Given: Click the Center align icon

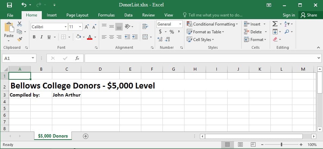Looking at the screenshot, I should pyautogui.click(x=112, y=37).
